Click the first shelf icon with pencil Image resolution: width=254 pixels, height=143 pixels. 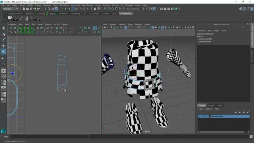[x=10, y=19]
